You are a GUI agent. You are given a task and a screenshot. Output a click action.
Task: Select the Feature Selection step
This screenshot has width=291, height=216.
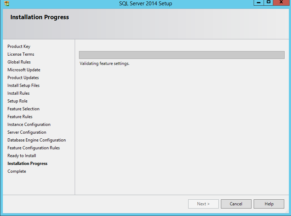pos(23,109)
